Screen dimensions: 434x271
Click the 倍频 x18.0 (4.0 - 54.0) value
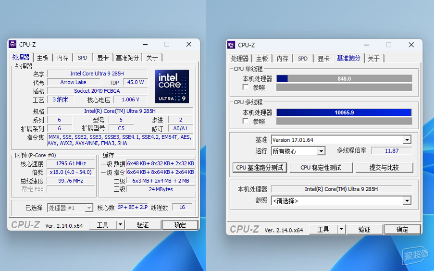point(71,172)
